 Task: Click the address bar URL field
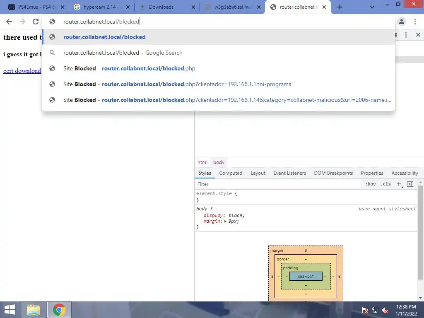(x=219, y=22)
